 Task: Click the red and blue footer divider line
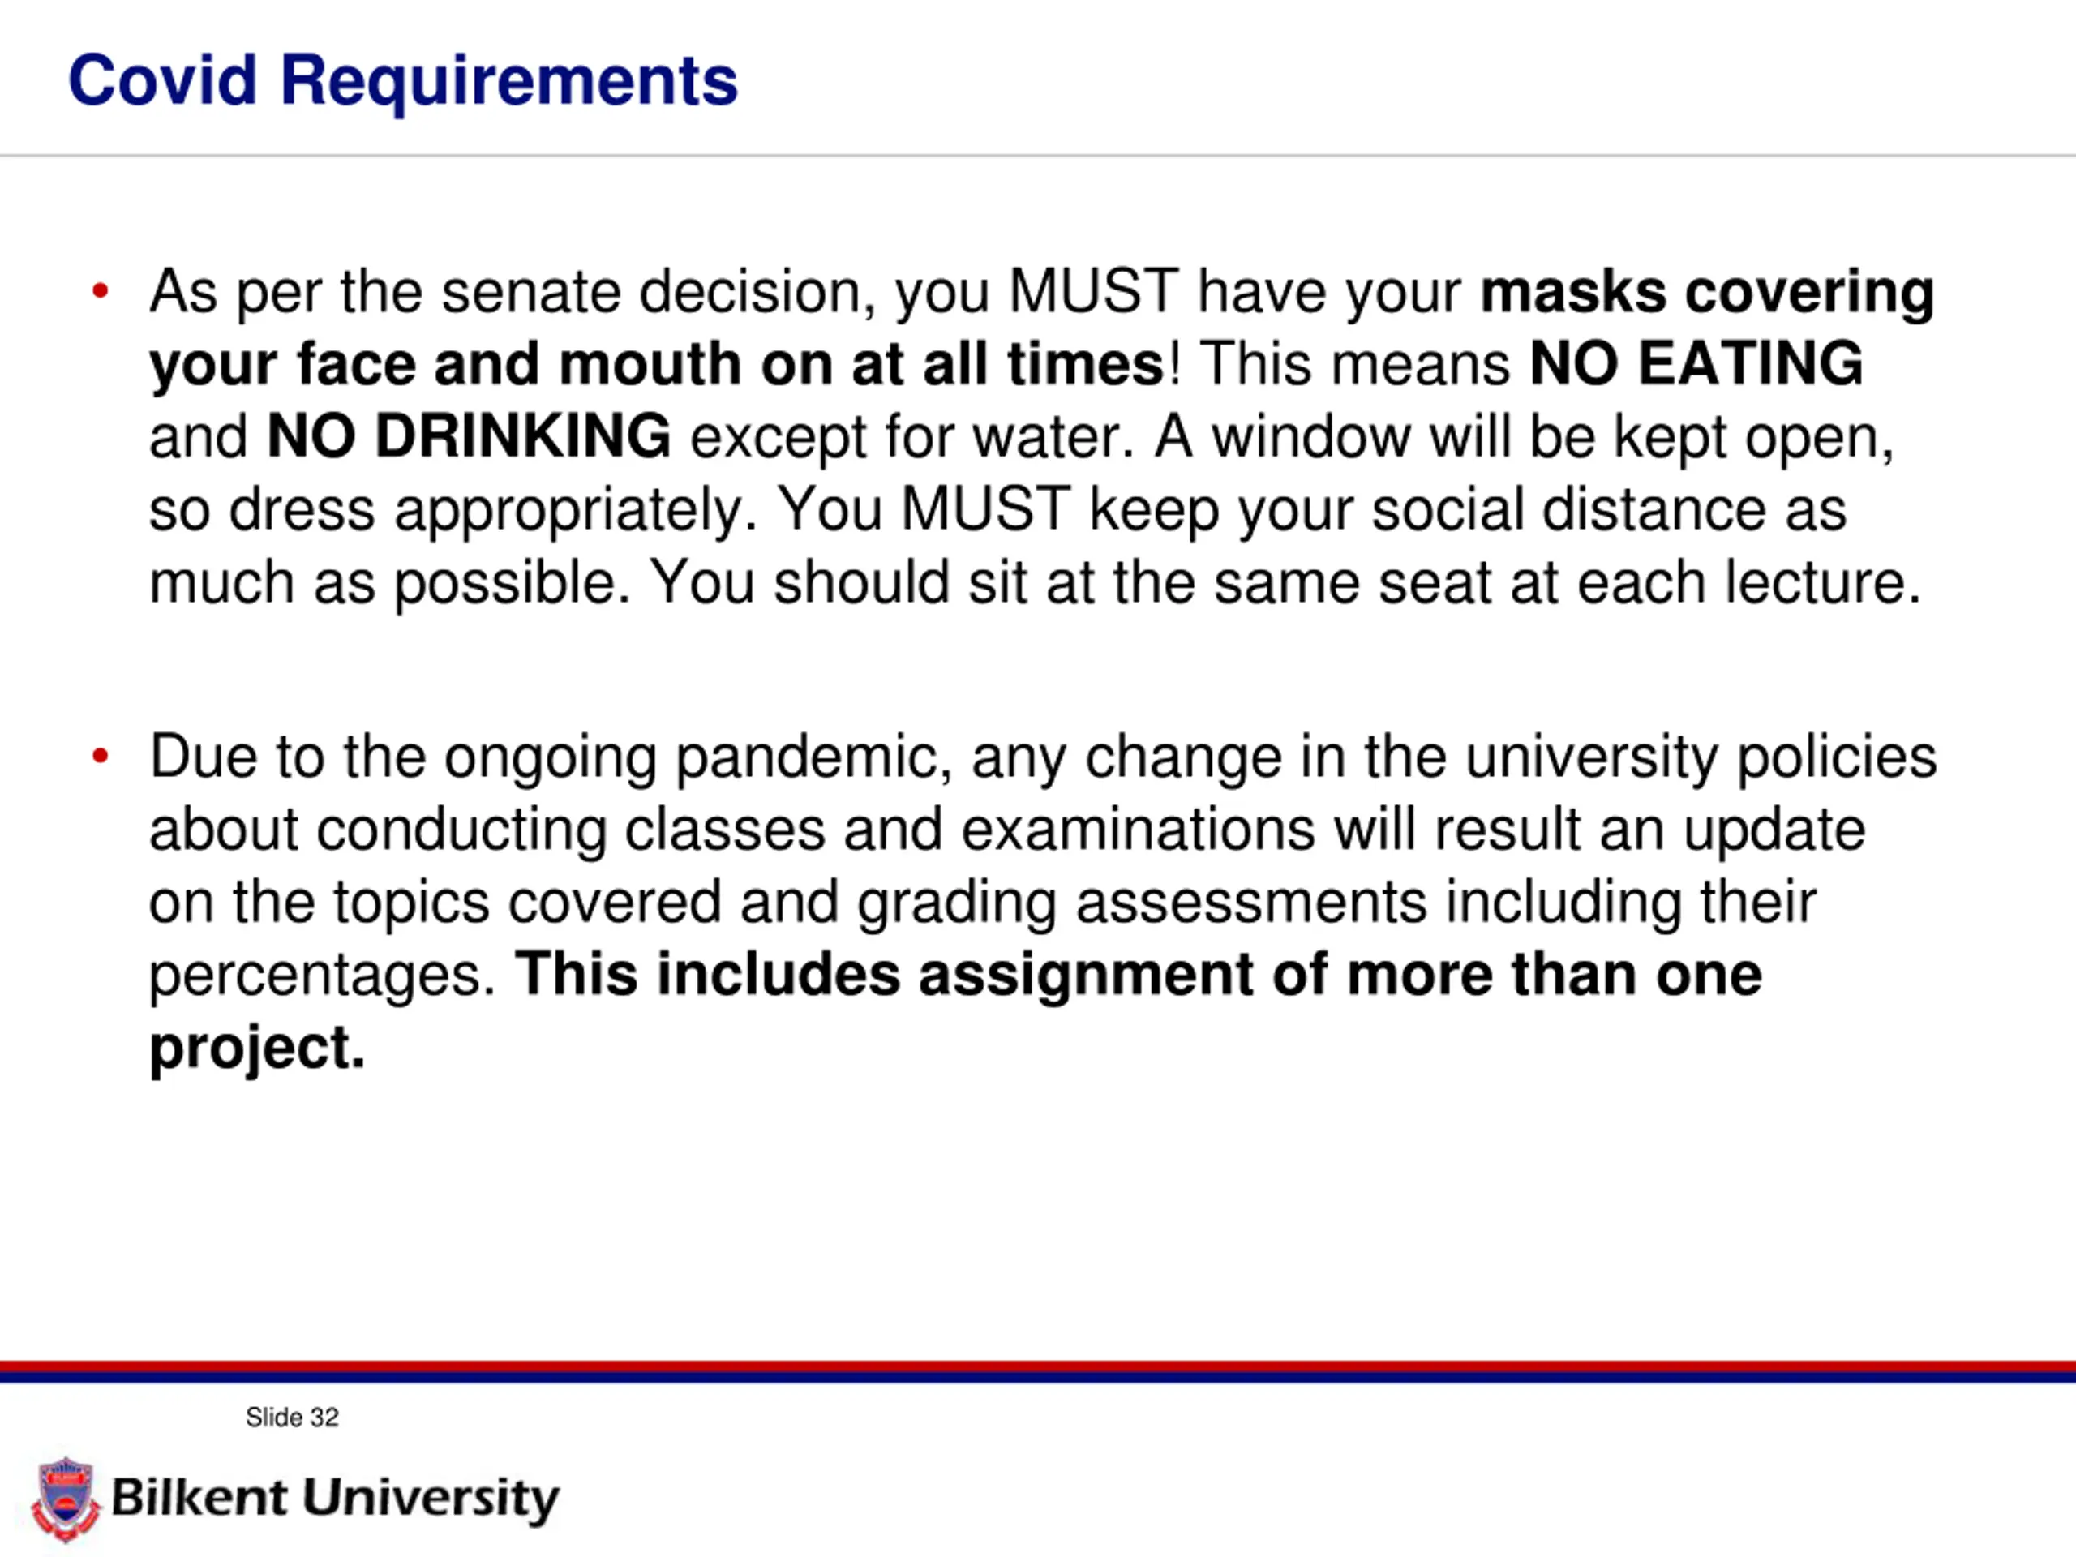coord(1038,1371)
